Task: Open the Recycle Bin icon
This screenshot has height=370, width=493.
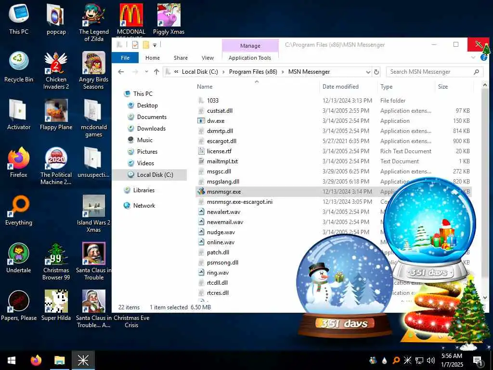Action: pyautogui.click(x=19, y=66)
